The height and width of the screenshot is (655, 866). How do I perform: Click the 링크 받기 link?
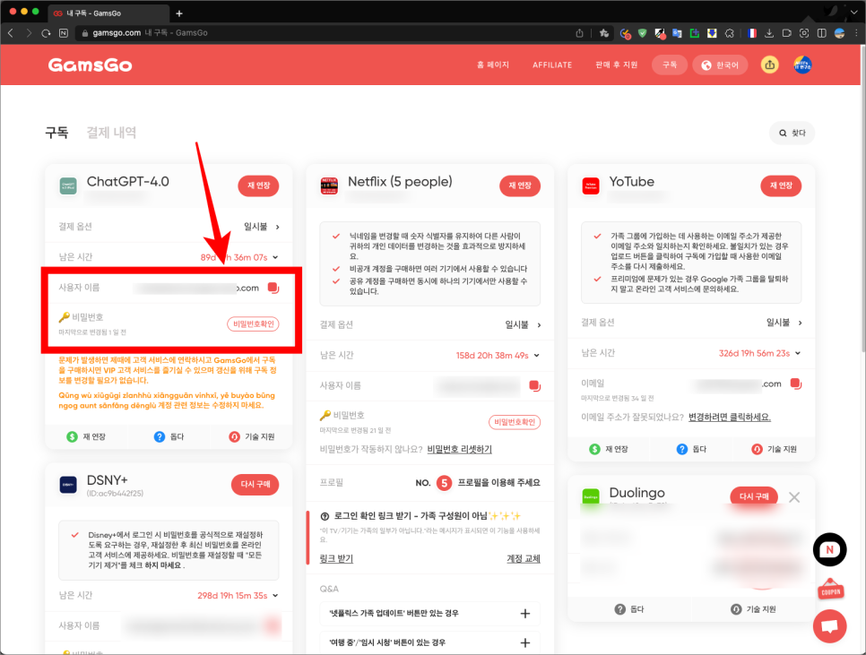click(x=336, y=558)
